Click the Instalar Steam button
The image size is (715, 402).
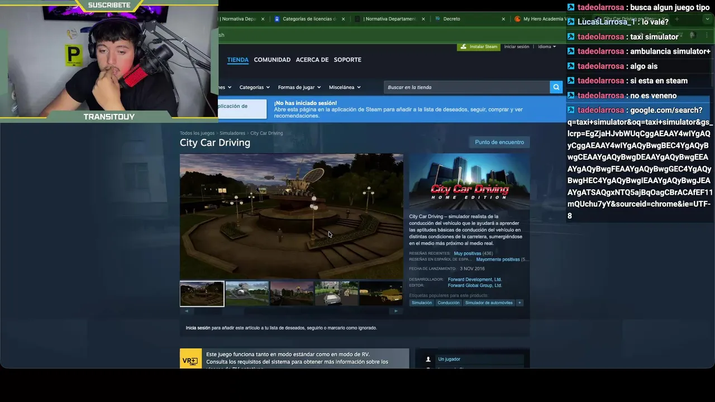point(478,47)
